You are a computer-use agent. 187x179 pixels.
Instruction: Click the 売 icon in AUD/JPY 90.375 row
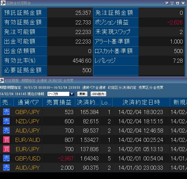pos(6,167)
